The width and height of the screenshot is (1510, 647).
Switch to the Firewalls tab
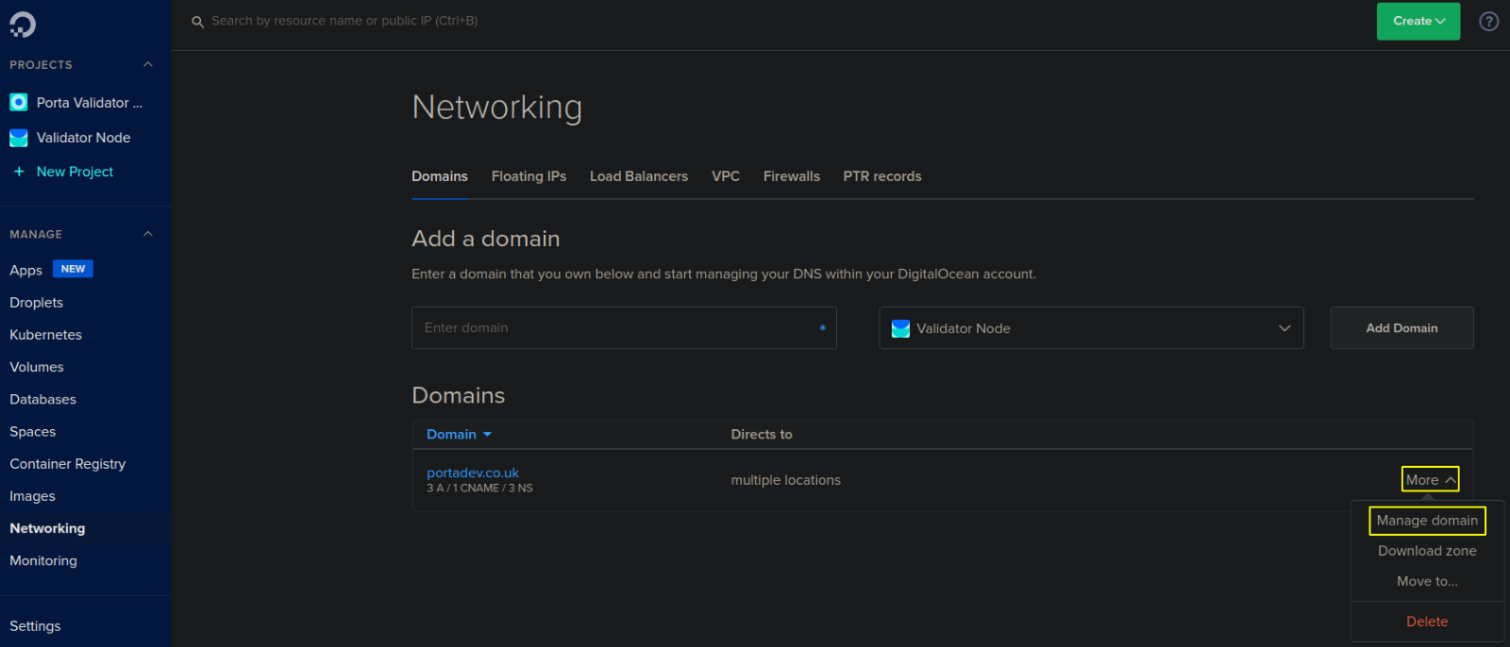click(792, 176)
